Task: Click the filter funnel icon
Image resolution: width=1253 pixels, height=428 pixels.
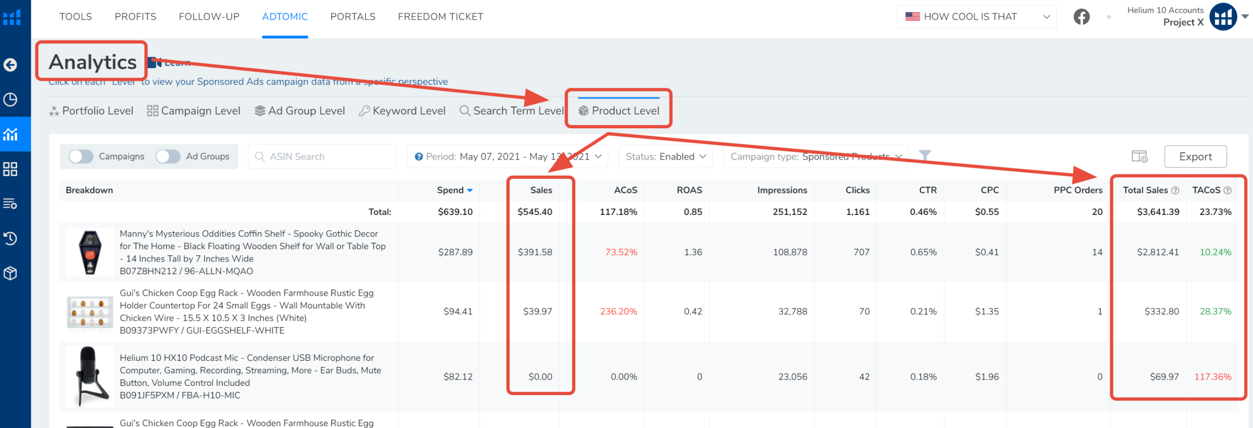Action: point(924,156)
